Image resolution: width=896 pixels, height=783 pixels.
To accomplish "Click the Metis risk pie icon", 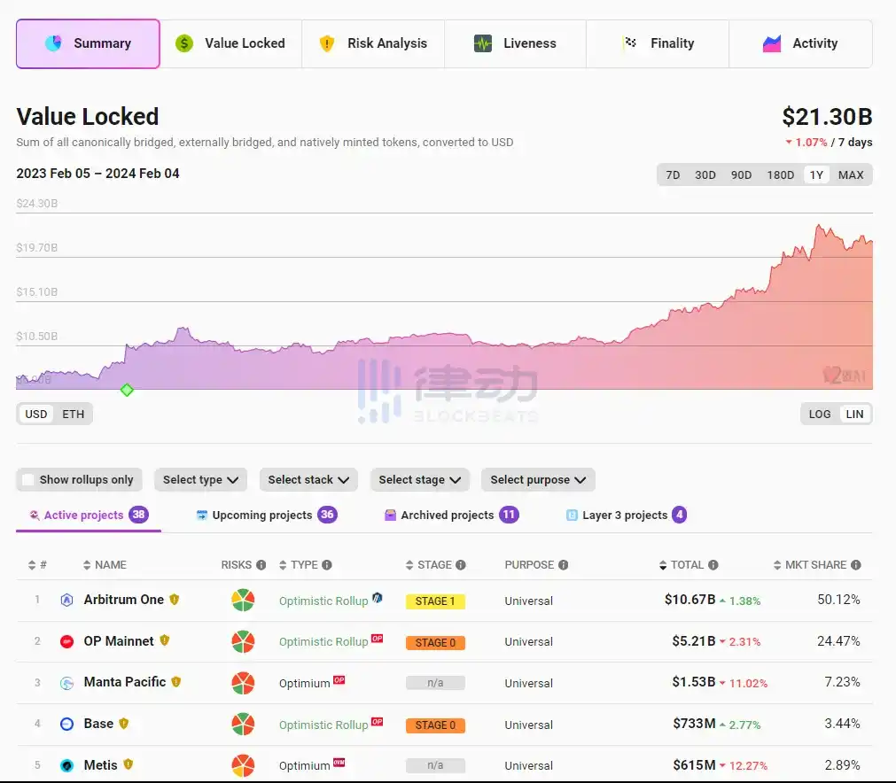I will (x=242, y=765).
